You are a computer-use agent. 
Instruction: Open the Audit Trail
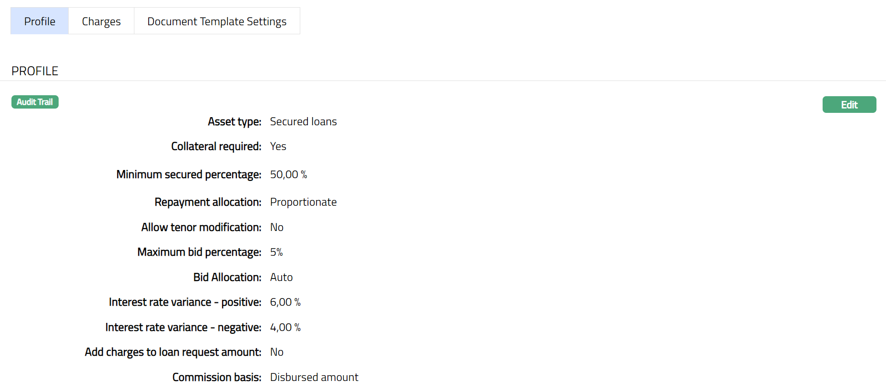[35, 102]
